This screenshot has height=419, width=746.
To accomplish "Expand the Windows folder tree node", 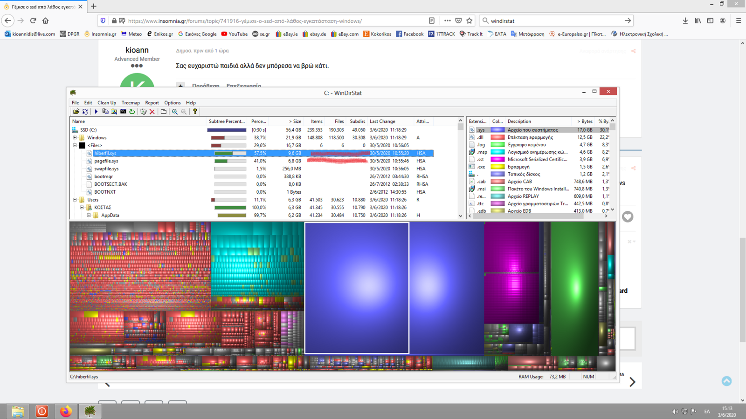I will click(75, 138).
